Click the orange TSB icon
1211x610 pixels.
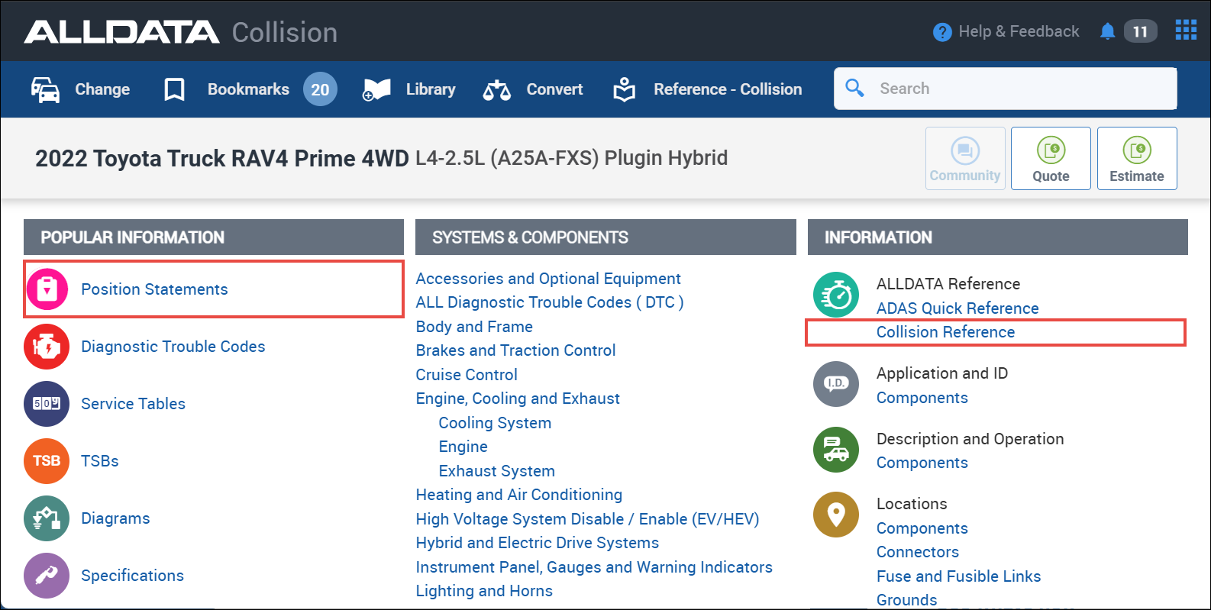47,461
